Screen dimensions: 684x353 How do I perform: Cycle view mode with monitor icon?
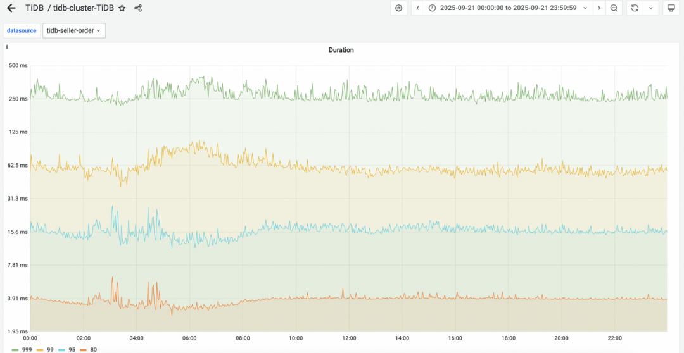(671, 8)
